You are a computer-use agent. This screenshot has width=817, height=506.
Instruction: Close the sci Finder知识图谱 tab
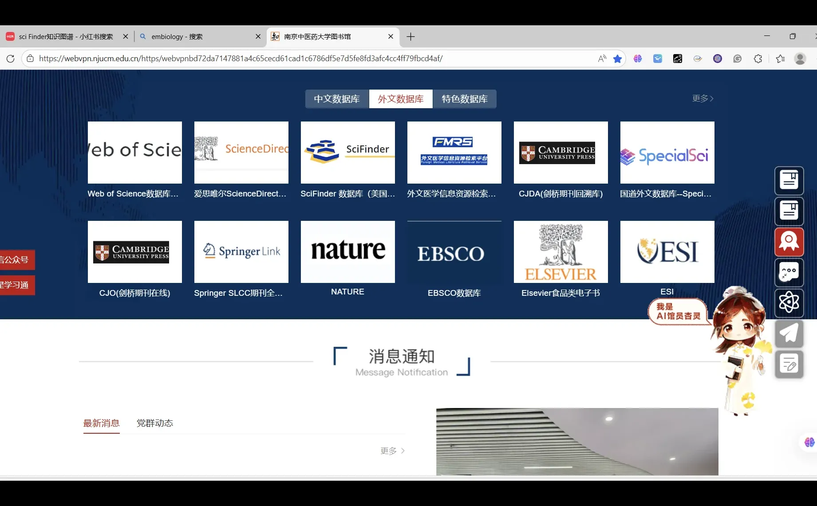126,36
